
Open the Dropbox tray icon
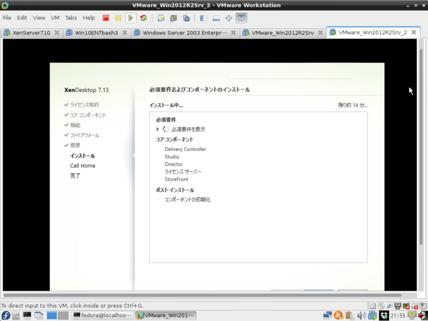[384, 316]
